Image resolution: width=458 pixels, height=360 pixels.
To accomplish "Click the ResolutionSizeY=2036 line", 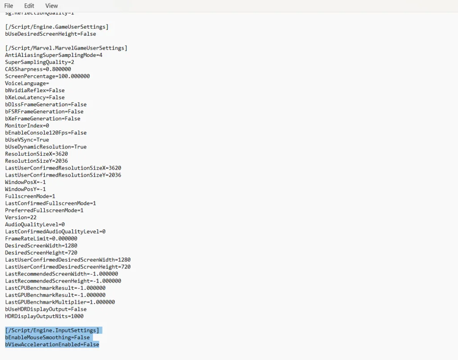I will [37, 161].
